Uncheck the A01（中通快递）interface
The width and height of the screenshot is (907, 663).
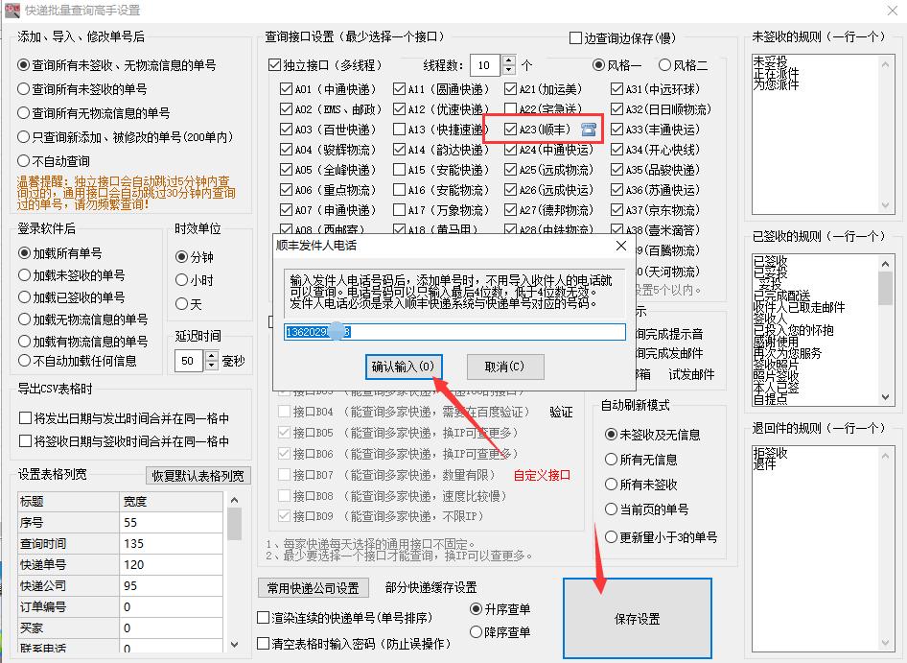tap(284, 88)
